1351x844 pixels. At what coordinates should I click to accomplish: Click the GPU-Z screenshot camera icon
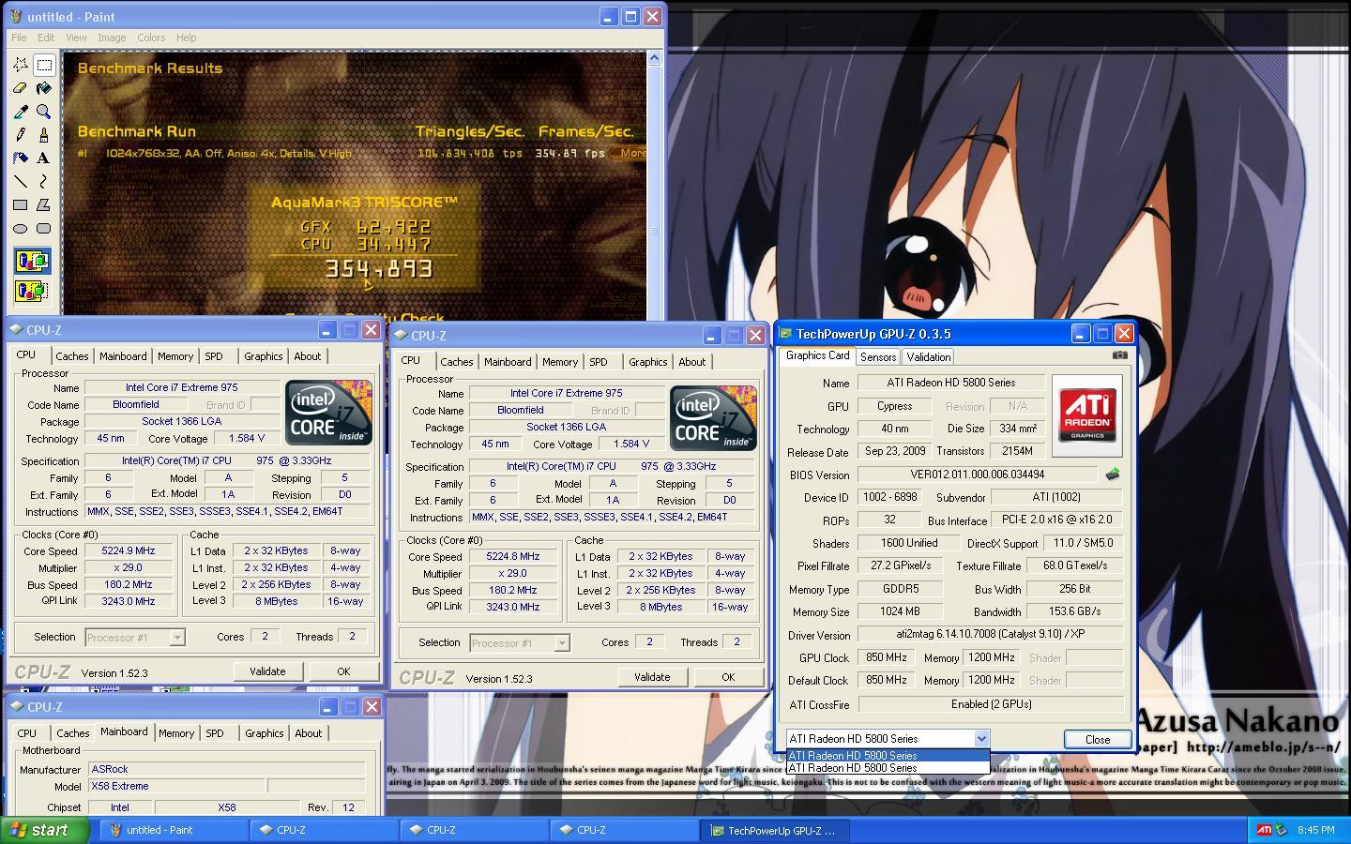click(1119, 354)
